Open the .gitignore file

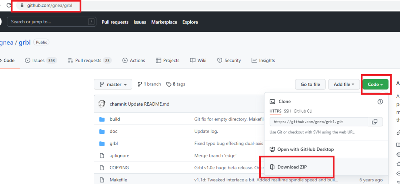pos(119,156)
